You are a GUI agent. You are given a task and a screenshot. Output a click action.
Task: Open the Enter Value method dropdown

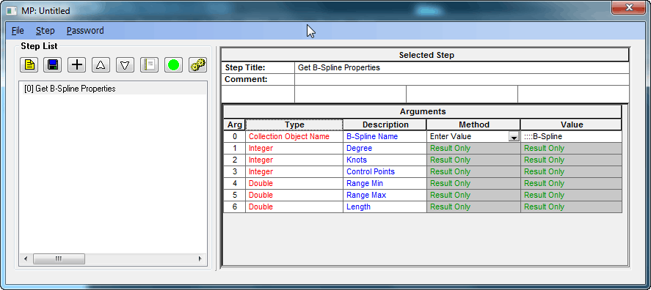tap(514, 137)
